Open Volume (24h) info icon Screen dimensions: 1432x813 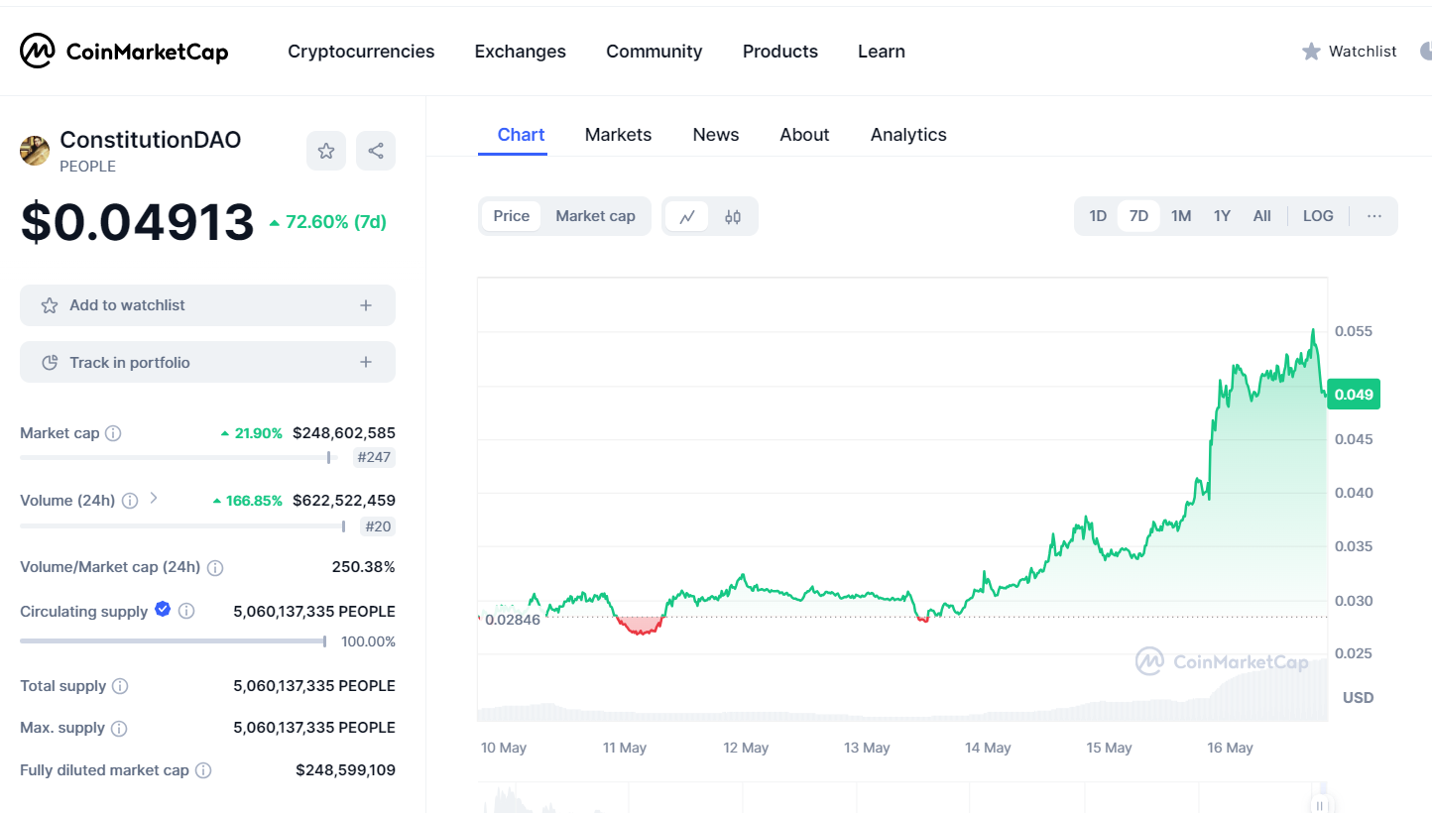130,501
